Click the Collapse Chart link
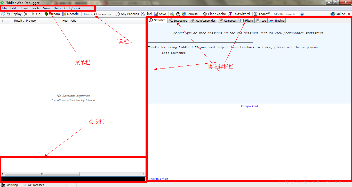The height and width of the screenshot is (187, 352). pyautogui.click(x=250, y=106)
